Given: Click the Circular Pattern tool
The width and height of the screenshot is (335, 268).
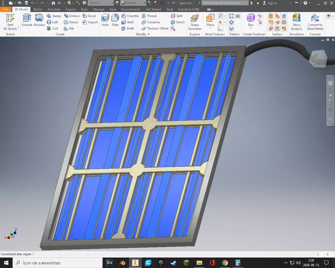Looking at the screenshot, I should pyautogui.click(x=231, y=22).
